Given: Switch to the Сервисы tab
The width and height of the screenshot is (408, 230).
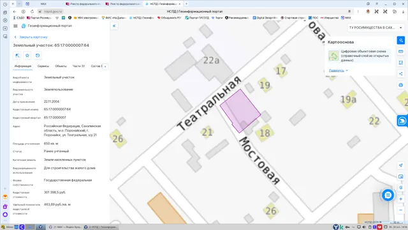Looking at the screenshot, I should pos(43,66).
